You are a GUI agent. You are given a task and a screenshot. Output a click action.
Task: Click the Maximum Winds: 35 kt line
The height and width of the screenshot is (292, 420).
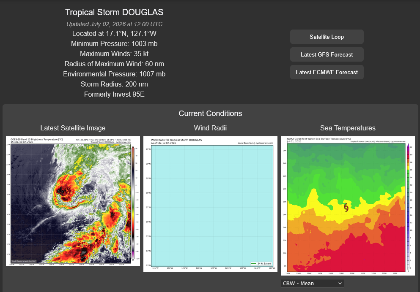coord(114,54)
